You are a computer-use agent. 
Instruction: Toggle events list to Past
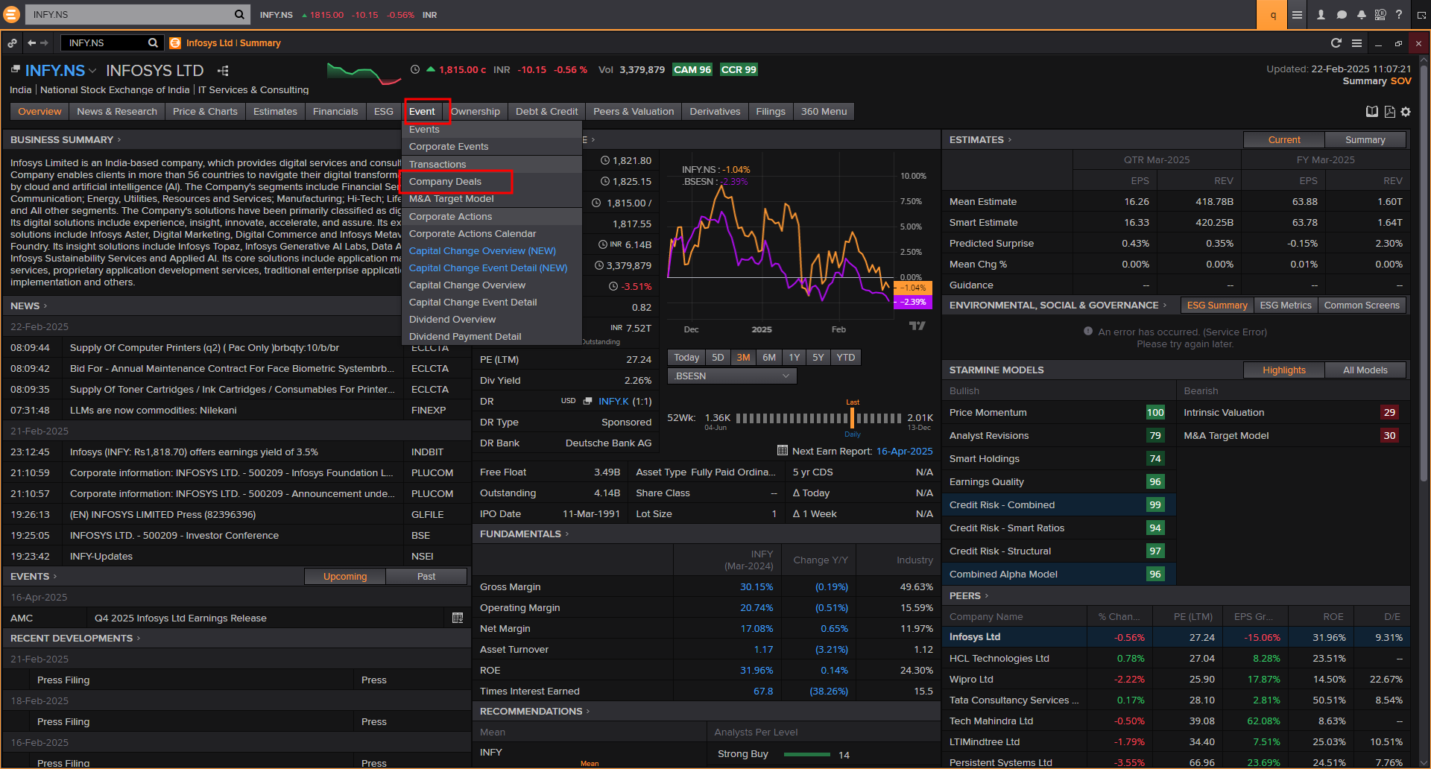coord(426,577)
